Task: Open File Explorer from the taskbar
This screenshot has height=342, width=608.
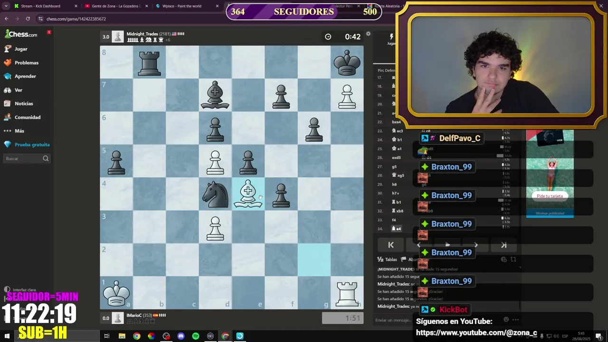Action: [x=122, y=336]
